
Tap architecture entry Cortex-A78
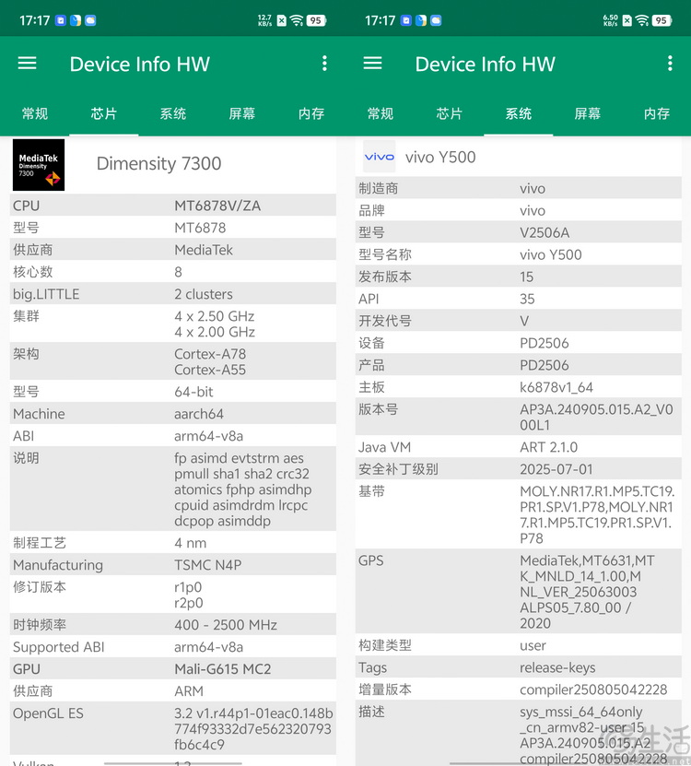pos(210,354)
